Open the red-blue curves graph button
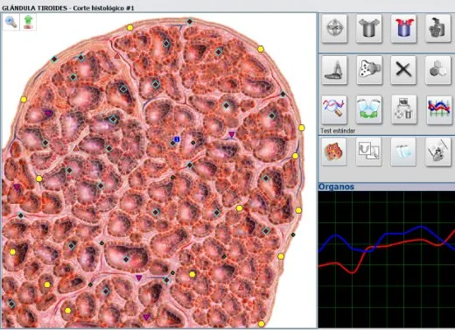The height and width of the screenshot is (330, 455). (x=439, y=109)
